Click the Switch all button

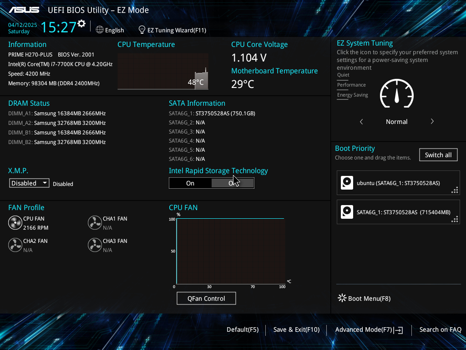click(438, 155)
